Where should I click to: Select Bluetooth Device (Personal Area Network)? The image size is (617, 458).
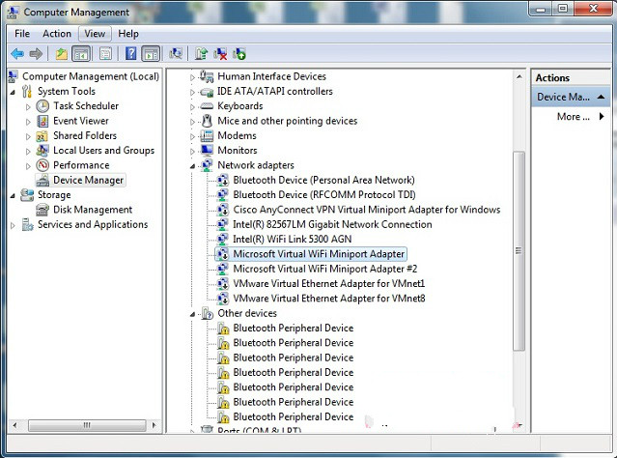(323, 180)
